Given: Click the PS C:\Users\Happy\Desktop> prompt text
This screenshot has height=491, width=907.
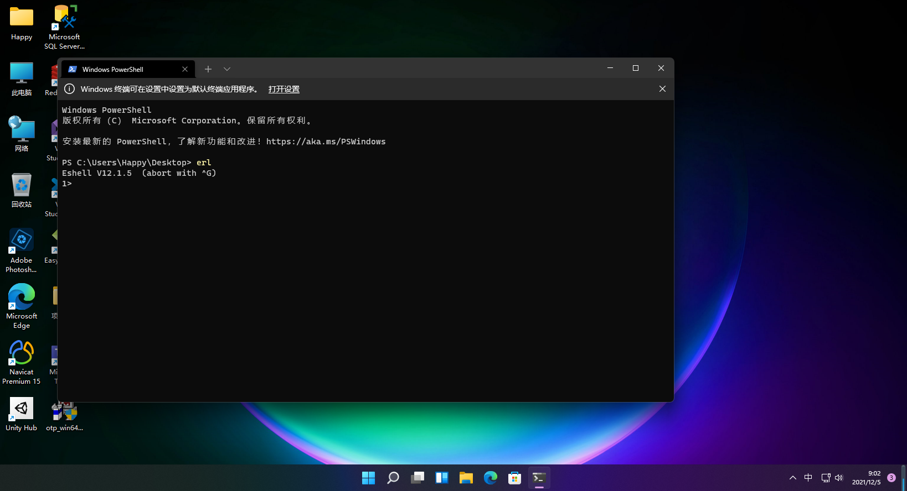Looking at the screenshot, I should click(x=126, y=163).
